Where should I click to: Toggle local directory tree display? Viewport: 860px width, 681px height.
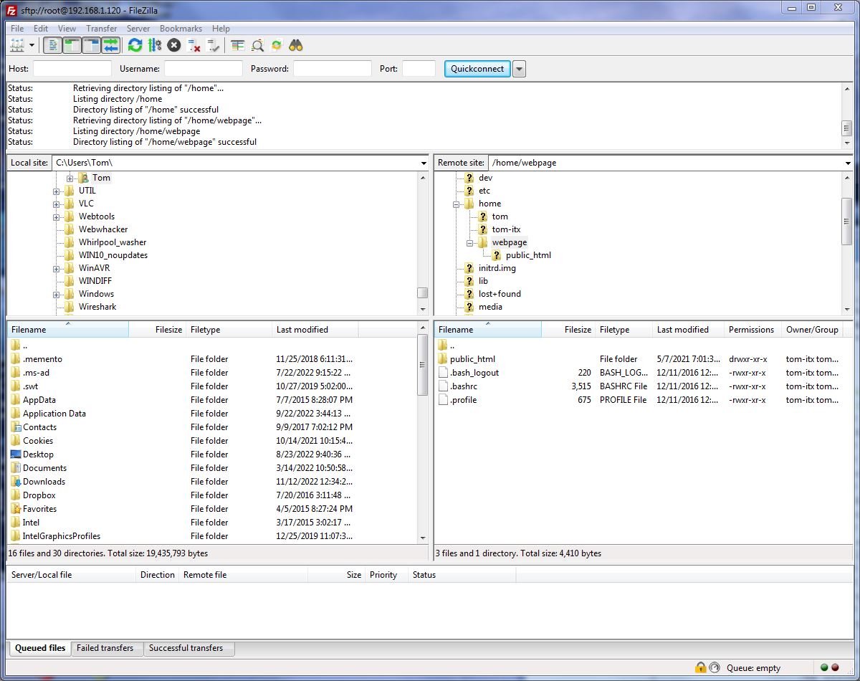(x=72, y=45)
